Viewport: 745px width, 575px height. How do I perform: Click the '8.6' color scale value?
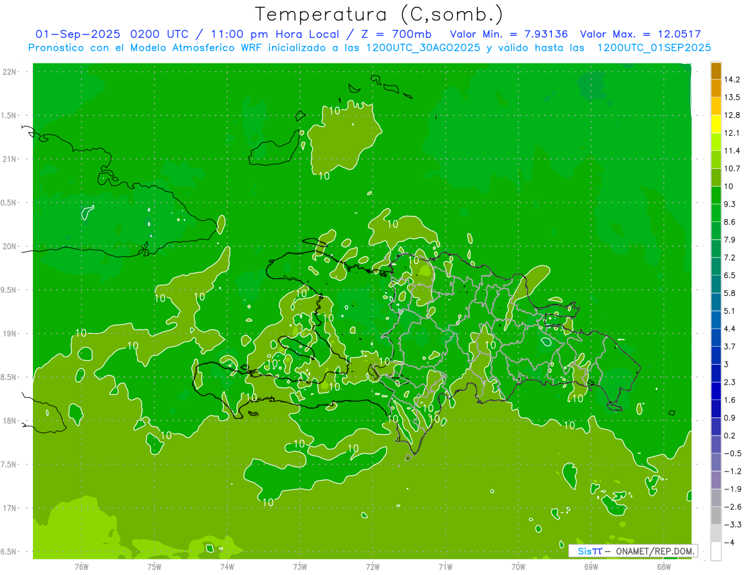pos(730,222)
